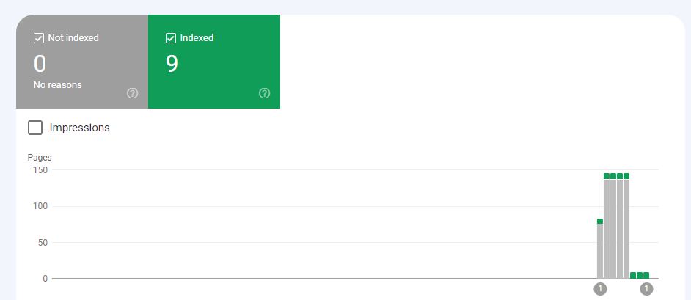Image resolution: width=691 pixels, height=300 pixels.
Task: Uncheck the Not indexed checkbox
Action: coord(39,38)
